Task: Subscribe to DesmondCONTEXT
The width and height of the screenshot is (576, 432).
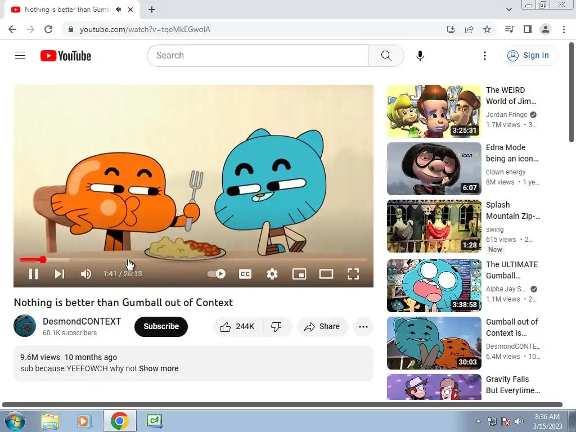Action: (161, 327)
